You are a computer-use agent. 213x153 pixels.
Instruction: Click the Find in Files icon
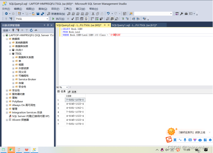click(x=131, y=14)
